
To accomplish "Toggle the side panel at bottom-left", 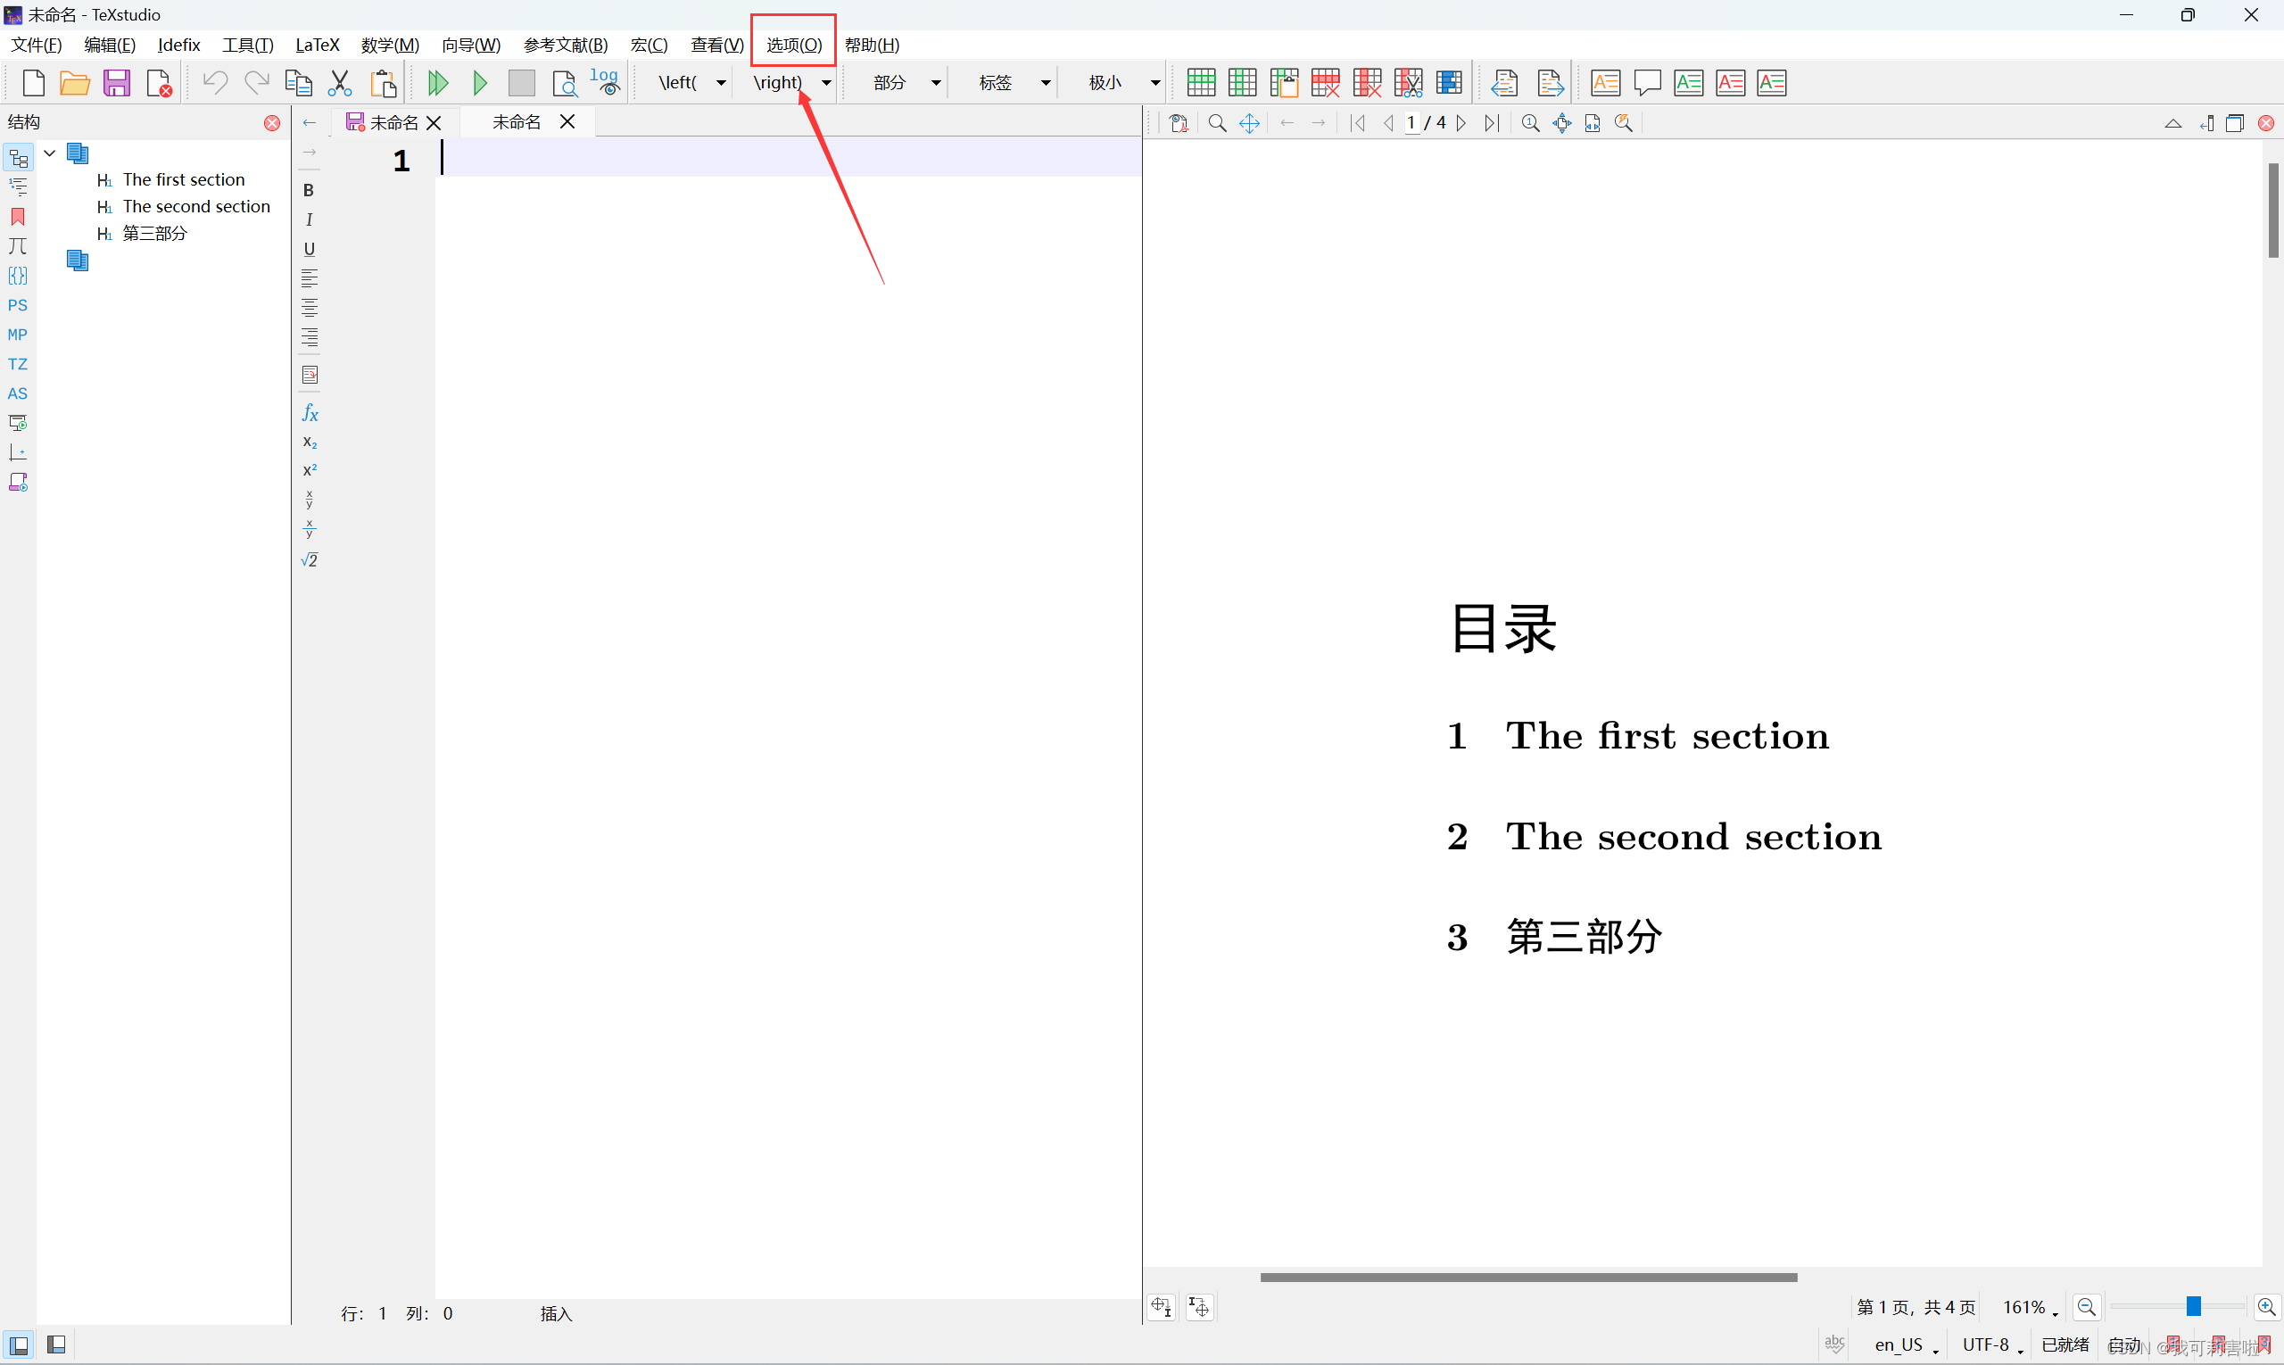I will tap(19, 1344).
